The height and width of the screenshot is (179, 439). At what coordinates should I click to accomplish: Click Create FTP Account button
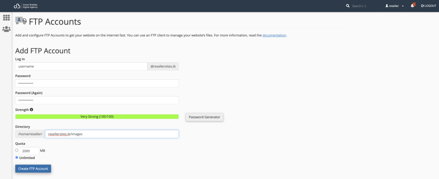[33, 169]
